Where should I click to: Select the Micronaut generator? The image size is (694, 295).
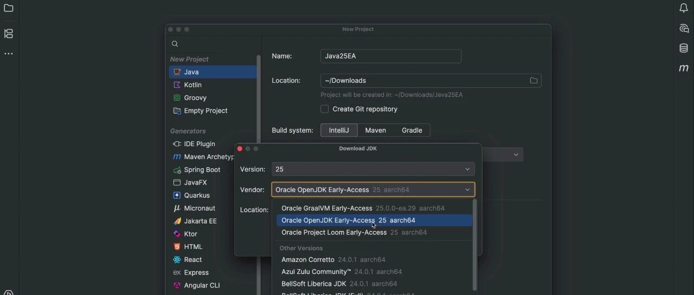pyautogui.click(x=203, y=208)
